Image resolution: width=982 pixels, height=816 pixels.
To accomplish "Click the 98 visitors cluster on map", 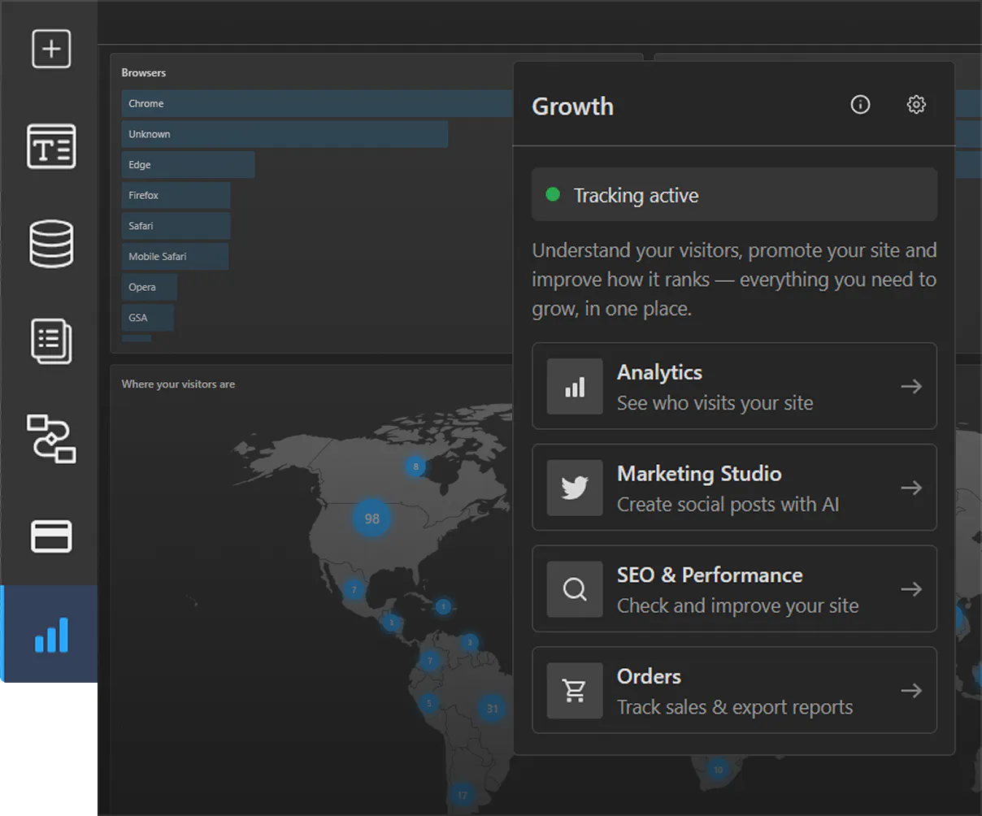I will click(x=372, y=519).
